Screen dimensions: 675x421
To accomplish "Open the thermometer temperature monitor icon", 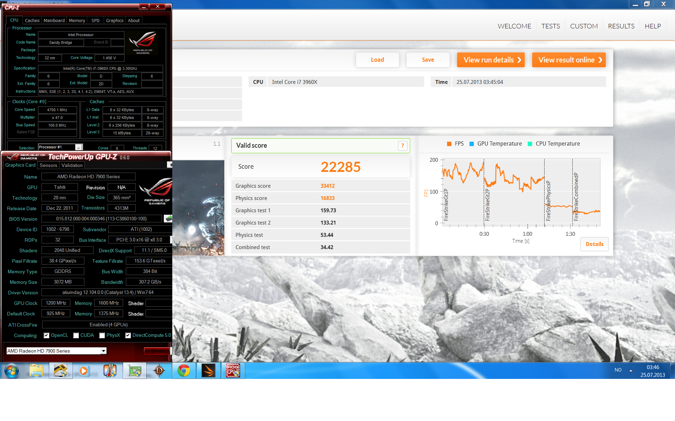I will (x=110, y=370).
